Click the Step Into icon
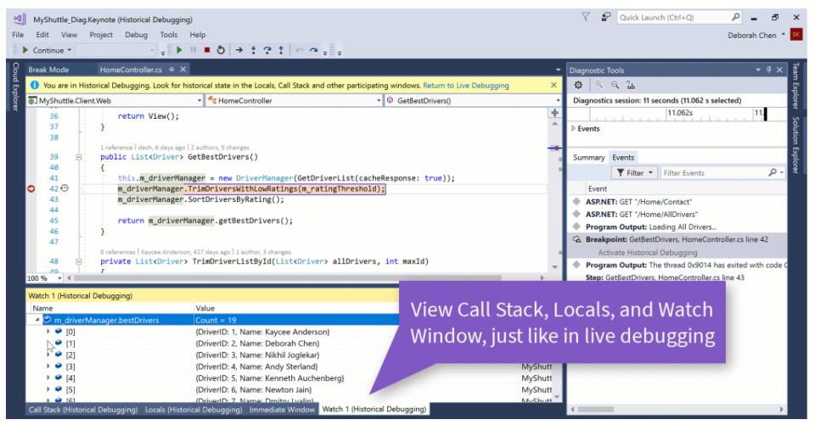Screen dimensions: 815x425 click(253, 50)
